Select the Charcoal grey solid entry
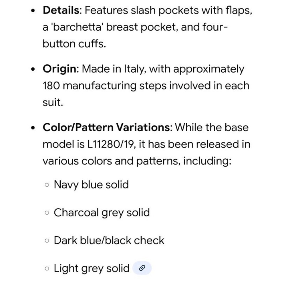This screenshot has width=286, height=286. (x=102, y=213)
